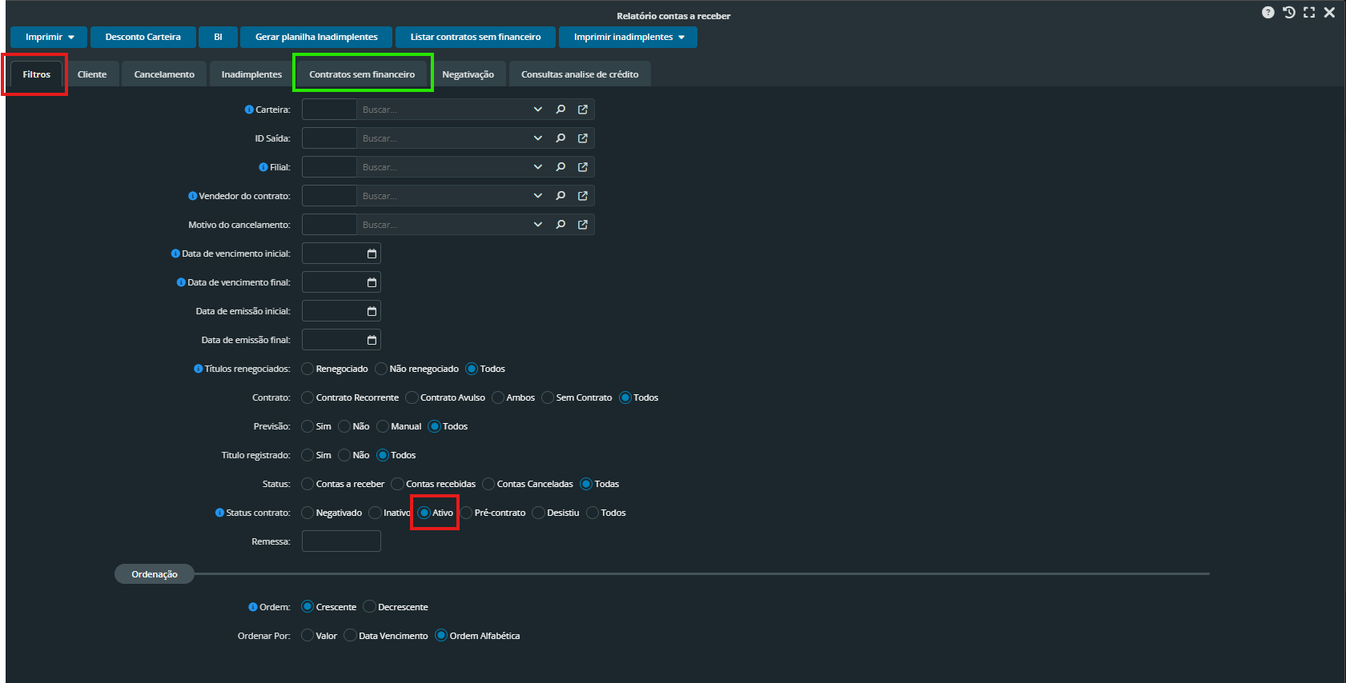The image size is (1346, 683).
Task: Open calendar picker for Data de vencimento inicial
Action: pos(372,254)
